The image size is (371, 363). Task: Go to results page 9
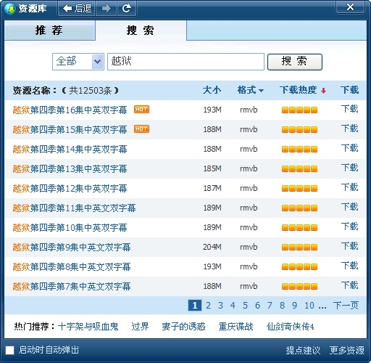pos(294,306)
